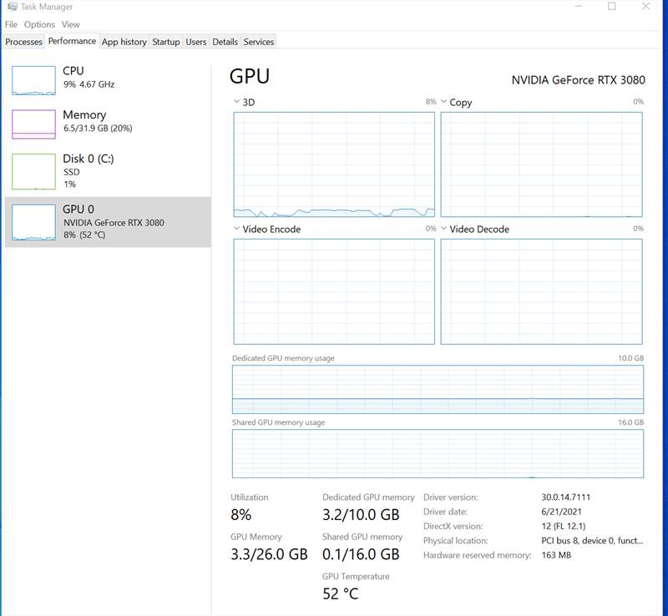Open the 3D engine dropdown chevron

[236, 101]
